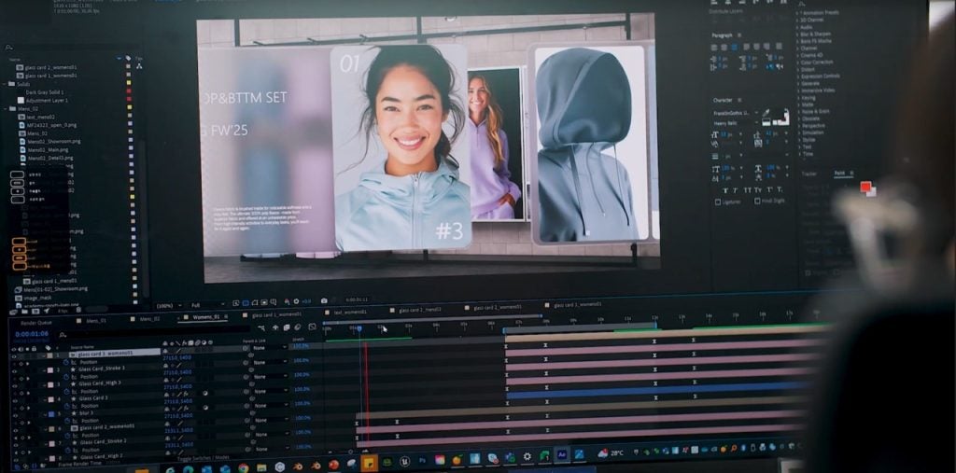Switch to the Mens_02 timeline tab
Viewport: 956px width, 473px height.
[x=149, y=319]
